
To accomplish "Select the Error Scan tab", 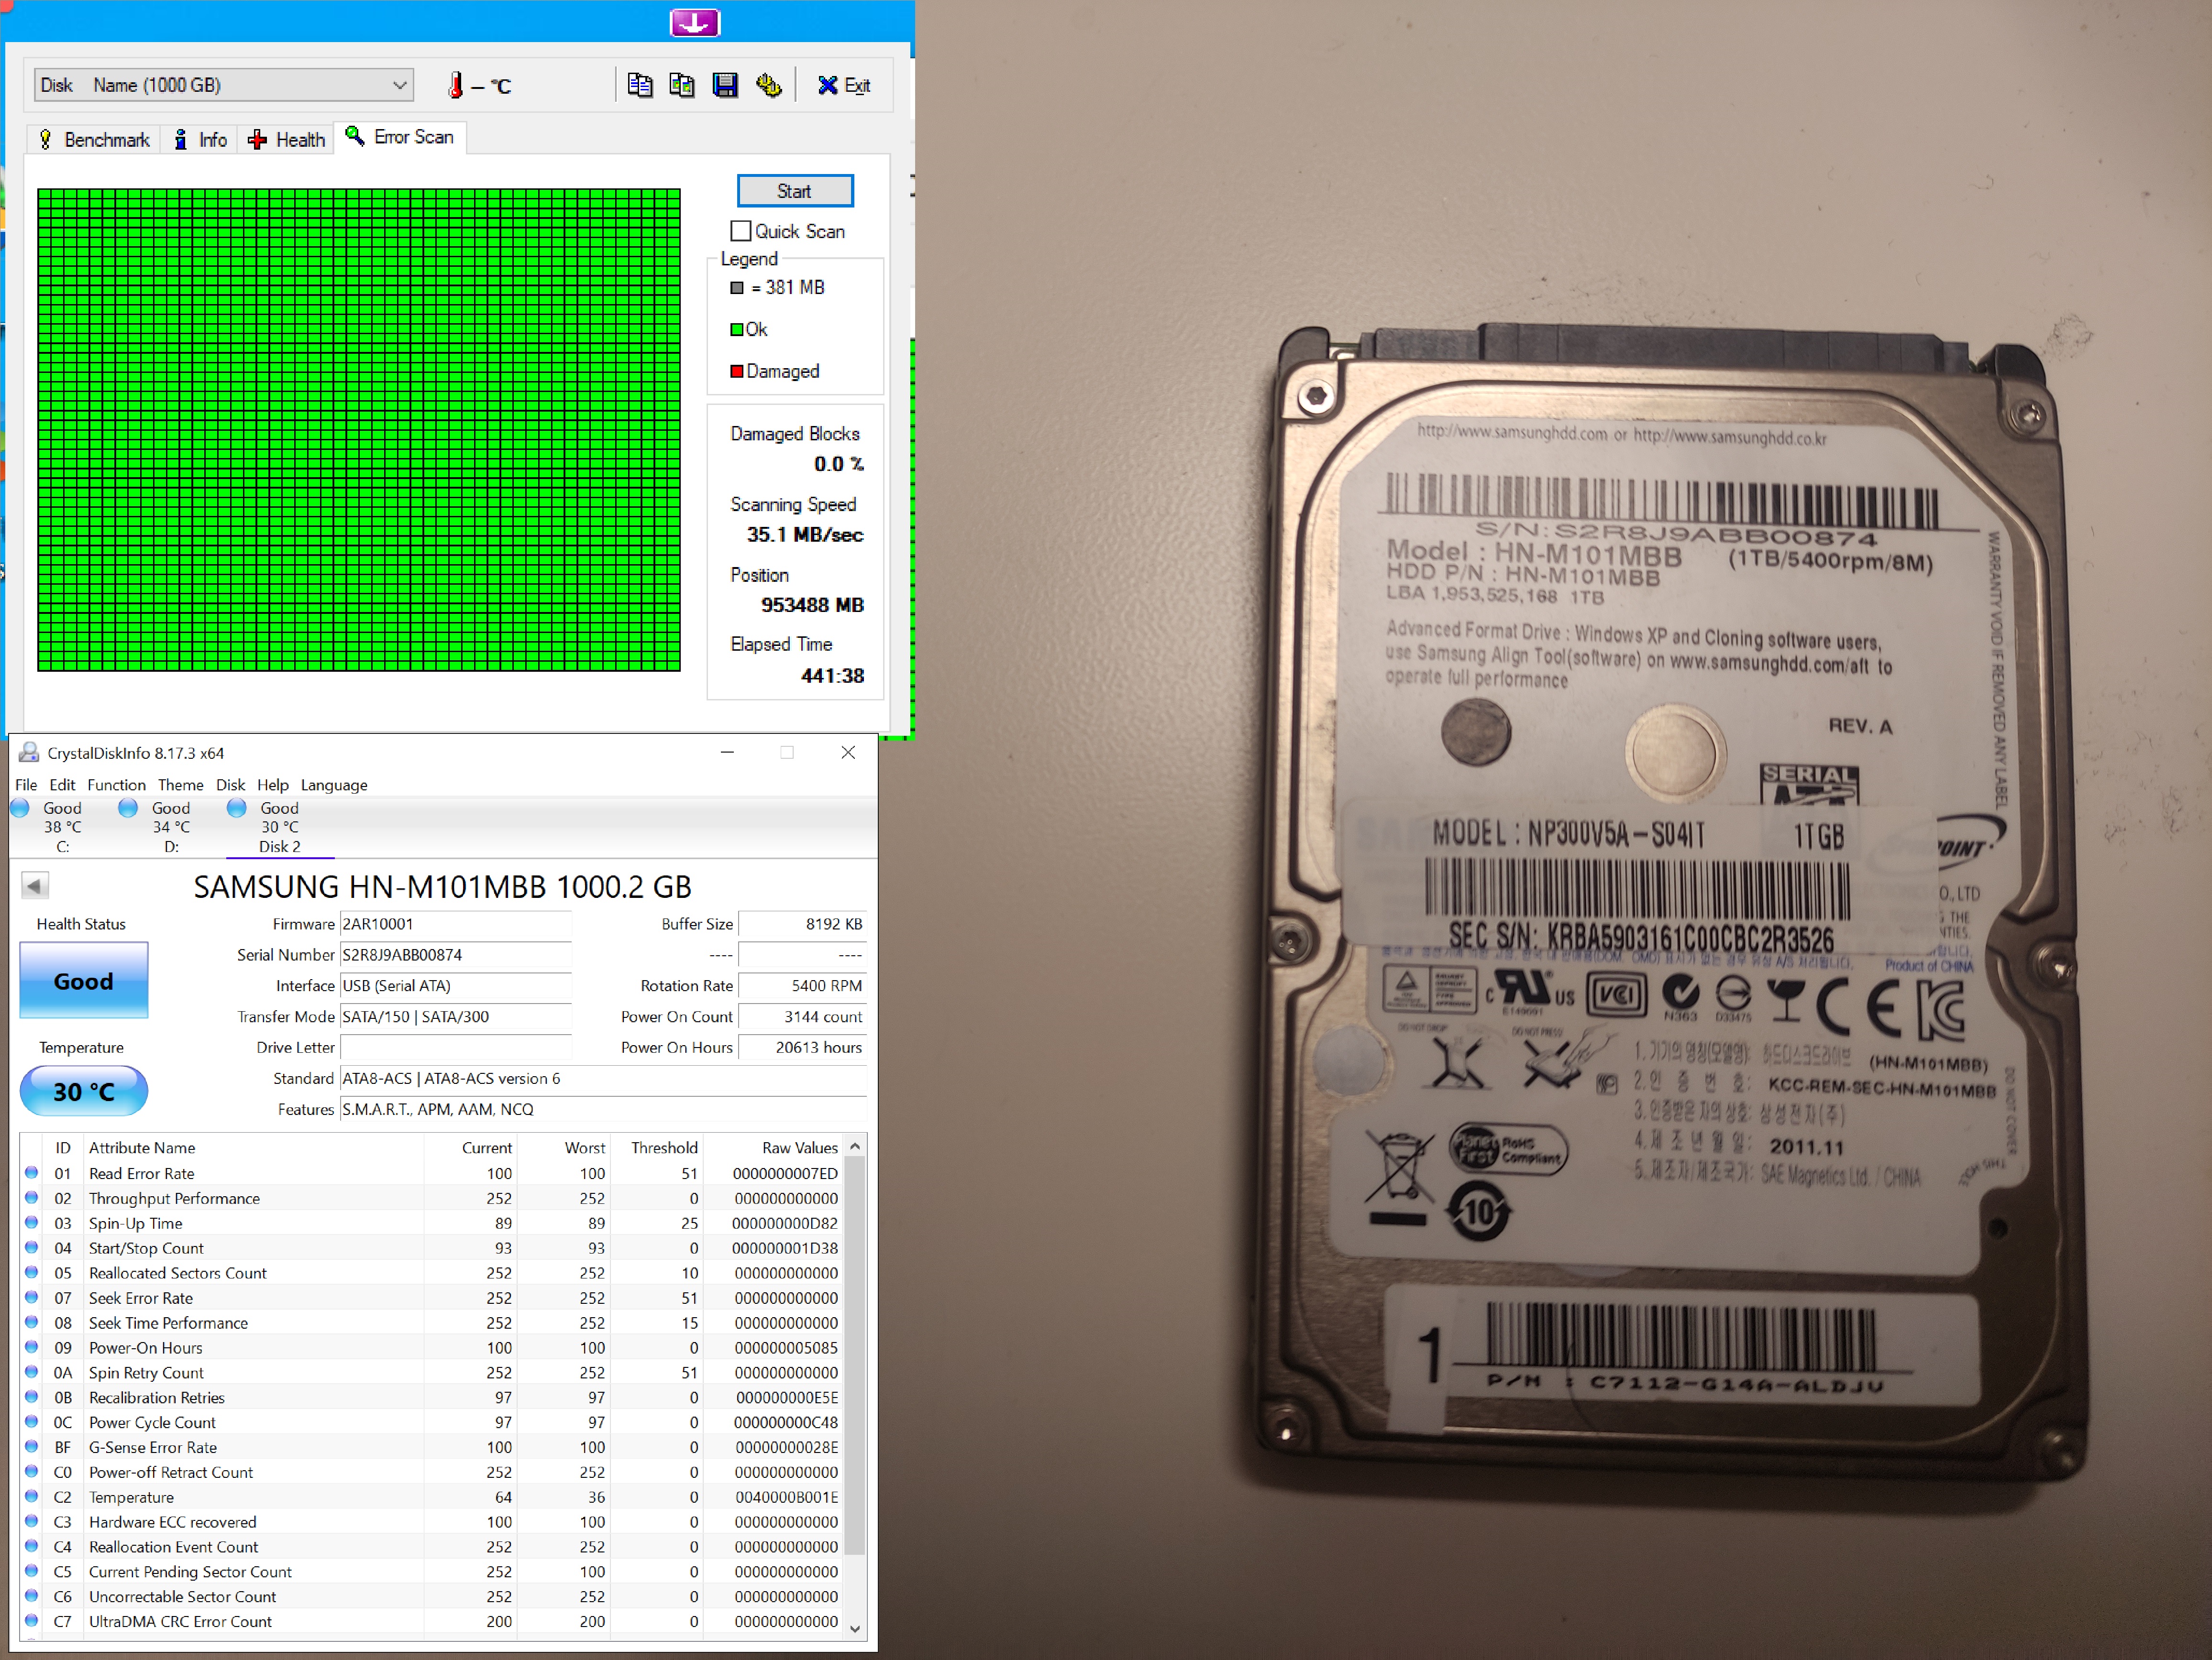I will point(400,137).
